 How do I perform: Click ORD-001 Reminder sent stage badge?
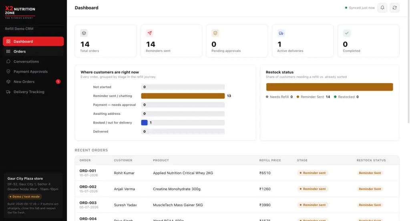312,173
